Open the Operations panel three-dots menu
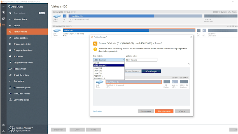Viewport: 238px width, 134px height. pyautogui.click(x=45, y=6)
